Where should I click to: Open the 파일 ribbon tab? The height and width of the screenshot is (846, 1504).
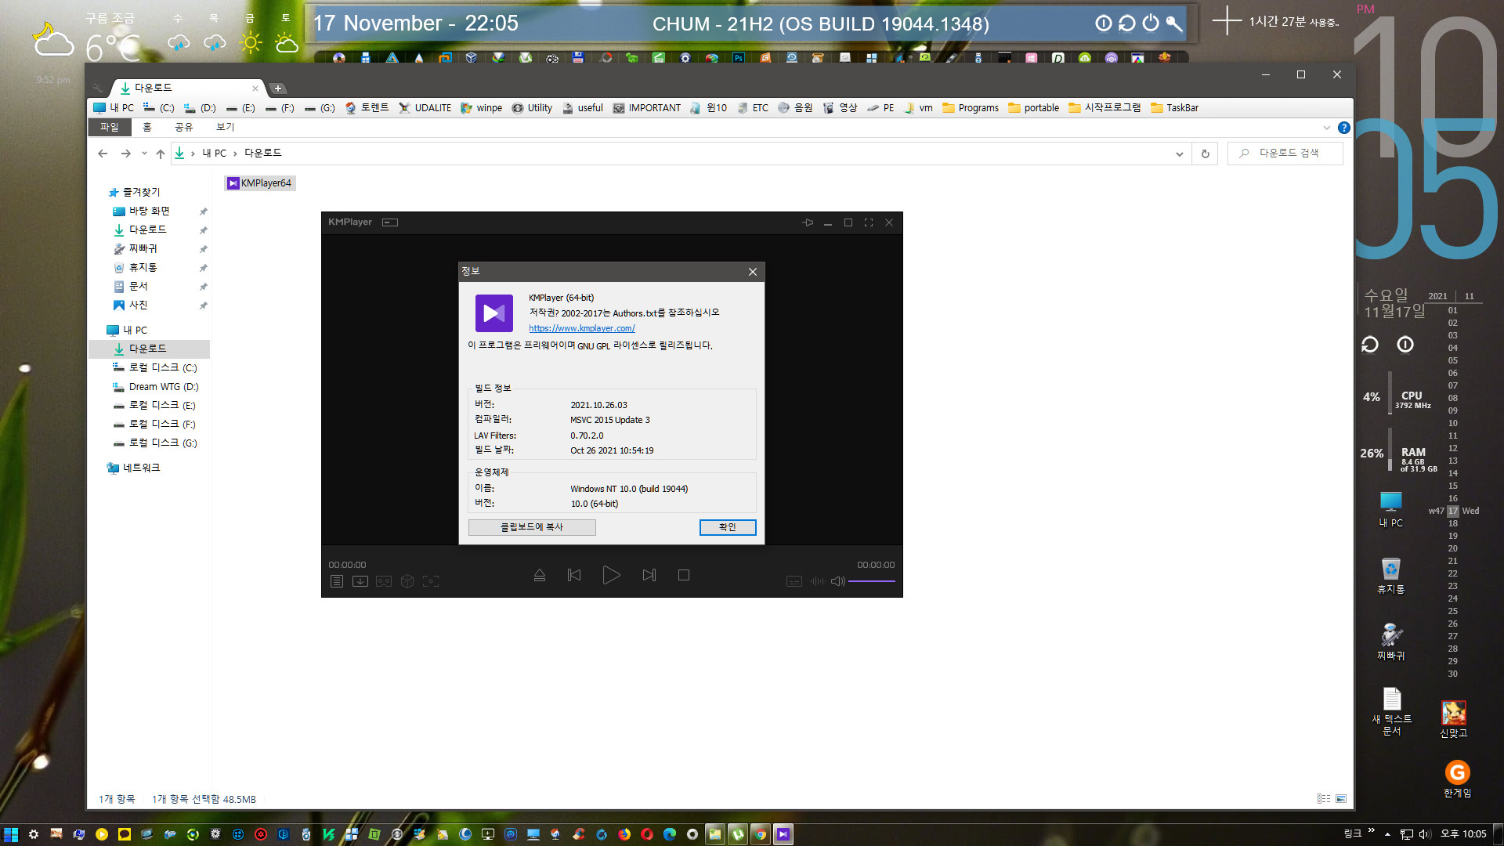[x=109, y=127]
